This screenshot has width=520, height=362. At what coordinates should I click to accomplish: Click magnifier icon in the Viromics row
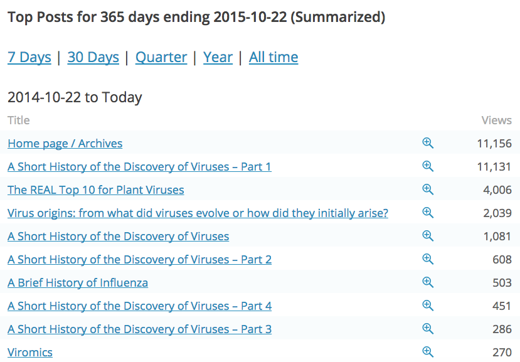428,352
